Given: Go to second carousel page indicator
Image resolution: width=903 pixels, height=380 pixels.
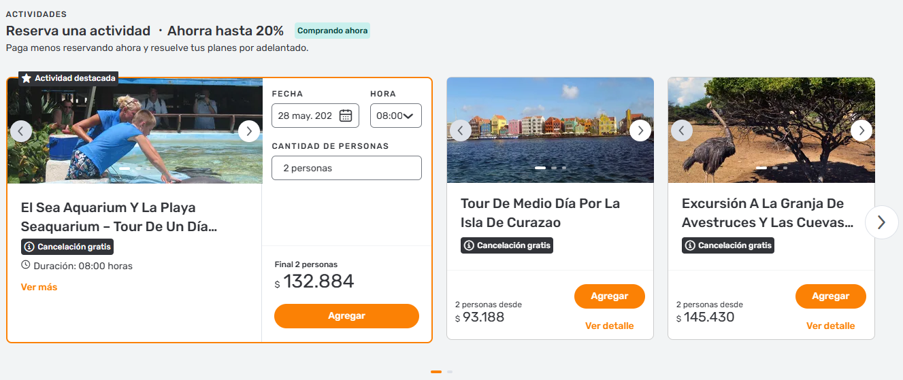Looking at the screenshot, I should (450, 372).
